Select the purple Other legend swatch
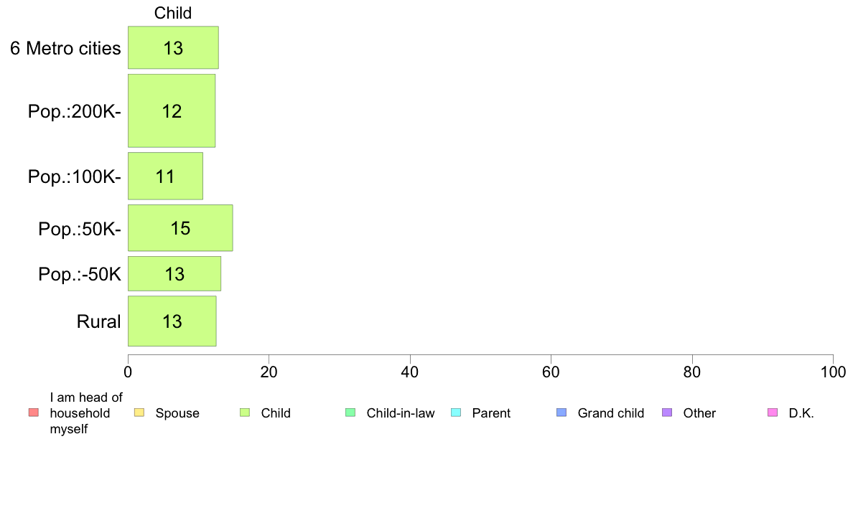 pos(667,412)
